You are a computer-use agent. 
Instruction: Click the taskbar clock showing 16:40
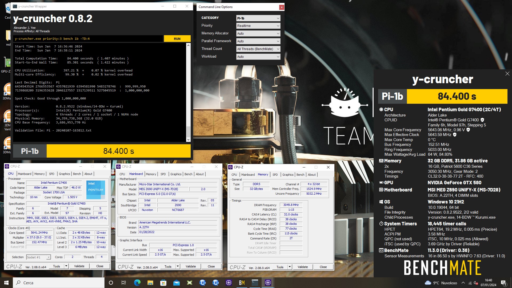(x=488, y=283)
